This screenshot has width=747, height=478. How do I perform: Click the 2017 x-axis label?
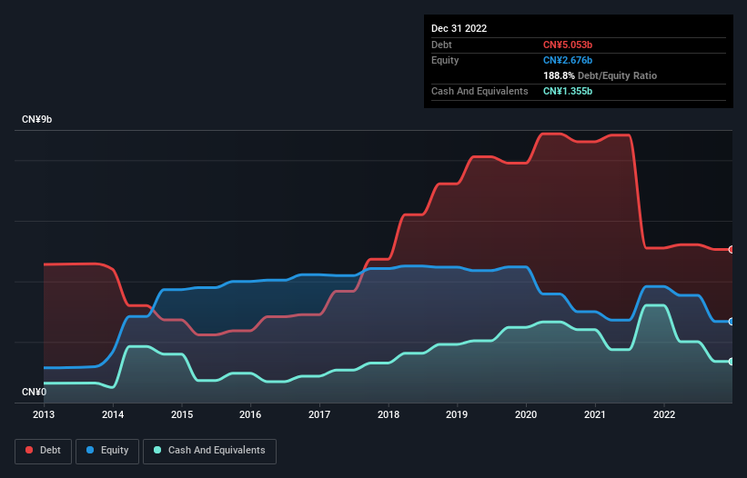pos(319,414)
